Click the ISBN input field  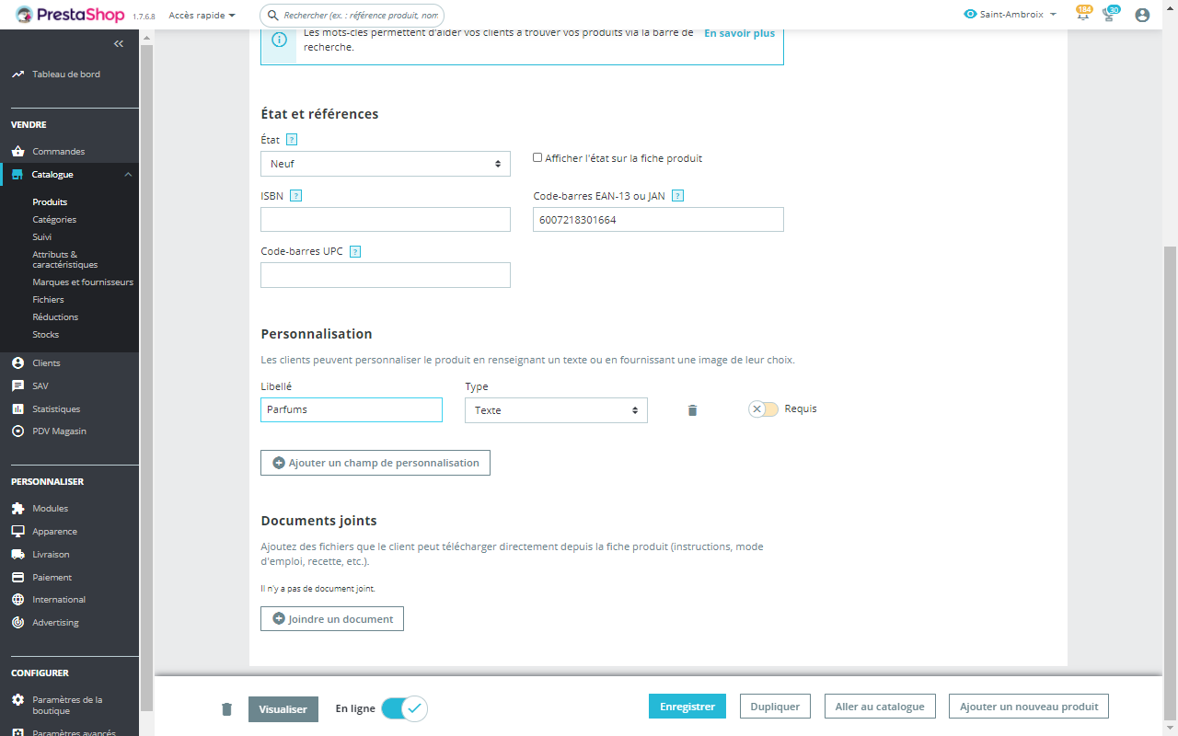386,219
